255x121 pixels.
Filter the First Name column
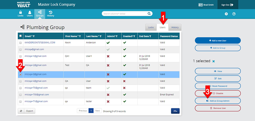(x=80, y=36)
